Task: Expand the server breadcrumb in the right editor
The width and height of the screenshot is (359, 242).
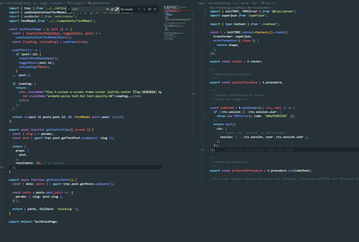Action: (245, 3)
